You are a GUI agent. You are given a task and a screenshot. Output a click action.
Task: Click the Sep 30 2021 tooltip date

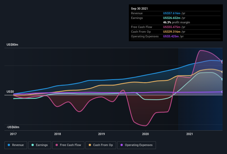(139, 9)
